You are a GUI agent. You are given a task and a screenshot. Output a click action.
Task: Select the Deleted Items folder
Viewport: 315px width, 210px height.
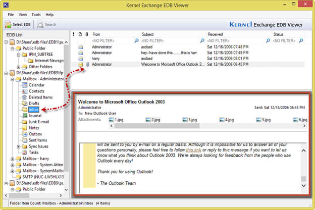[40, 97]
